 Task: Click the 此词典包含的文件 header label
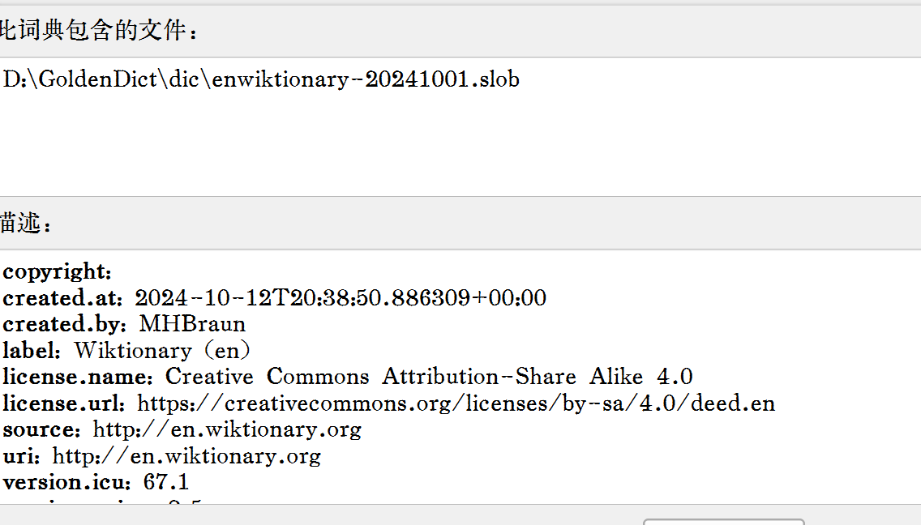tap(97, 30)
